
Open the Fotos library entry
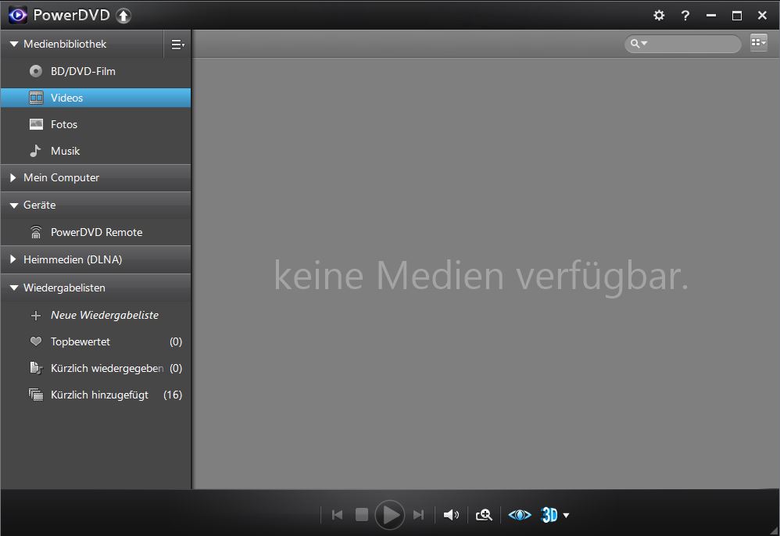pos(95,124)
